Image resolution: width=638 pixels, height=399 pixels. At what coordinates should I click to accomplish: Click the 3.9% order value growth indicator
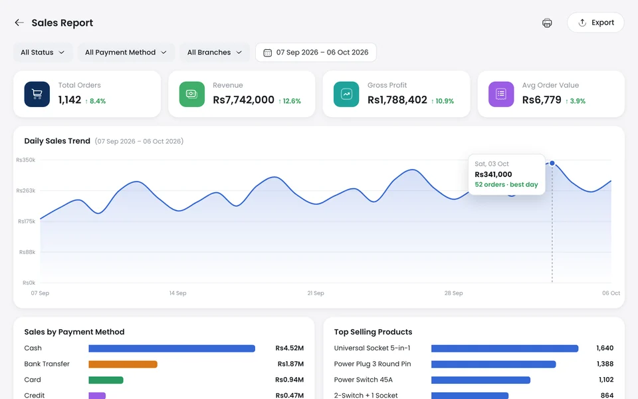point(576,101)
